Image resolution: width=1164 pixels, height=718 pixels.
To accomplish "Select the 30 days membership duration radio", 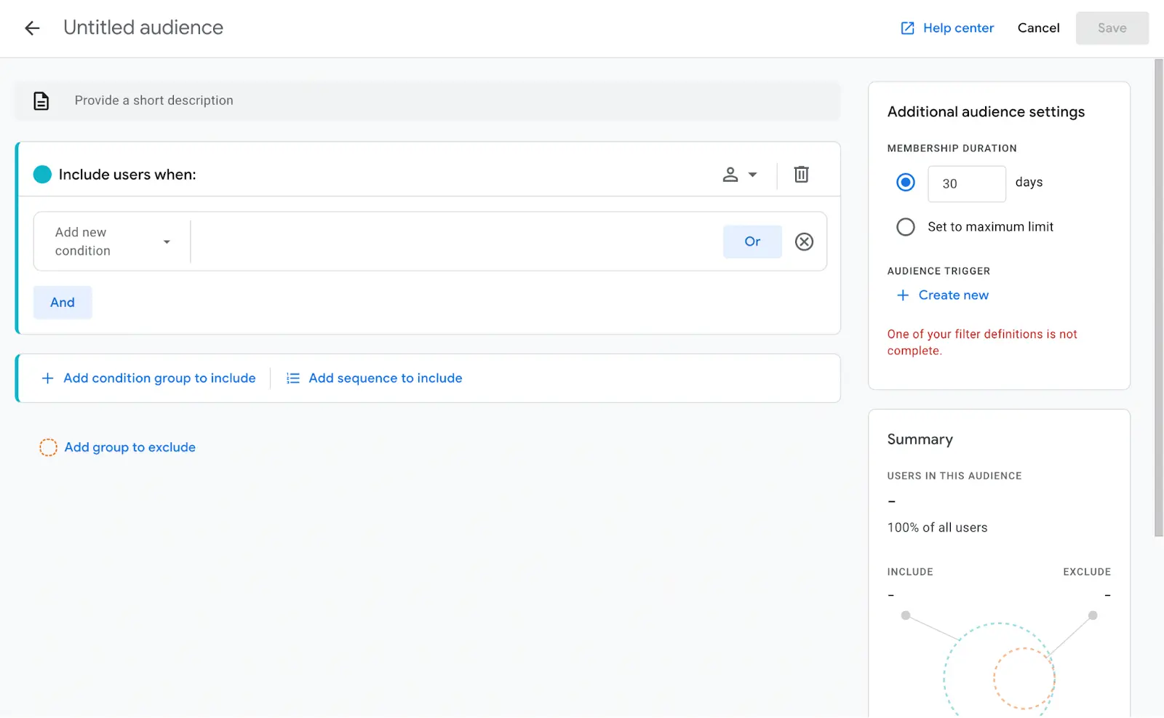I will pyautogui.click(x=906, y=183).
